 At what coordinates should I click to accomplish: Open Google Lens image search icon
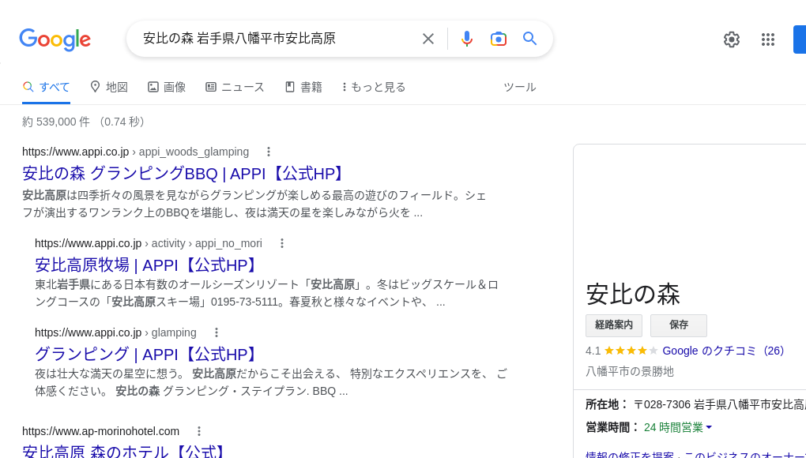tap(499, 38)
